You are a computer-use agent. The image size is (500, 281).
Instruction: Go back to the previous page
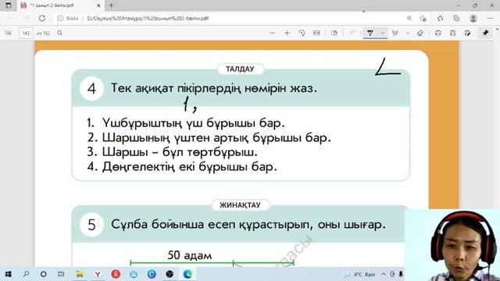tap(9, 18)
